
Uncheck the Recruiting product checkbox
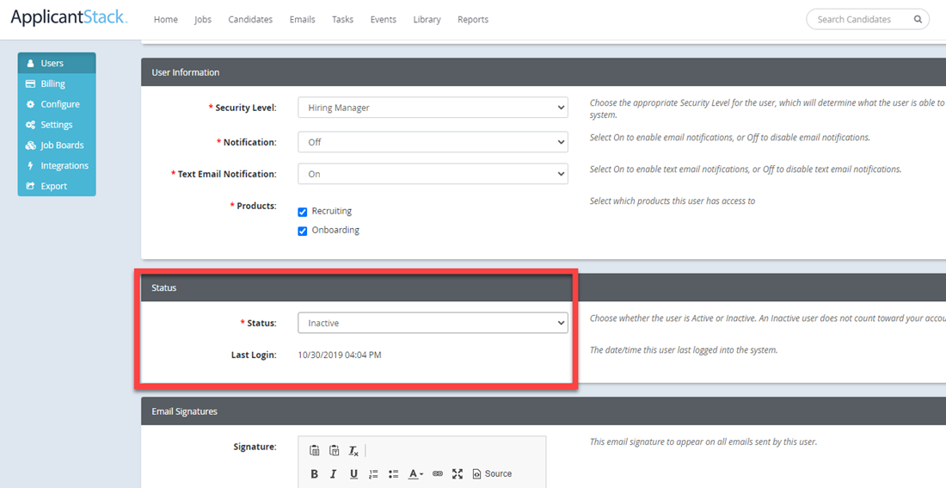pyautogui.click(x=303, y=212)
